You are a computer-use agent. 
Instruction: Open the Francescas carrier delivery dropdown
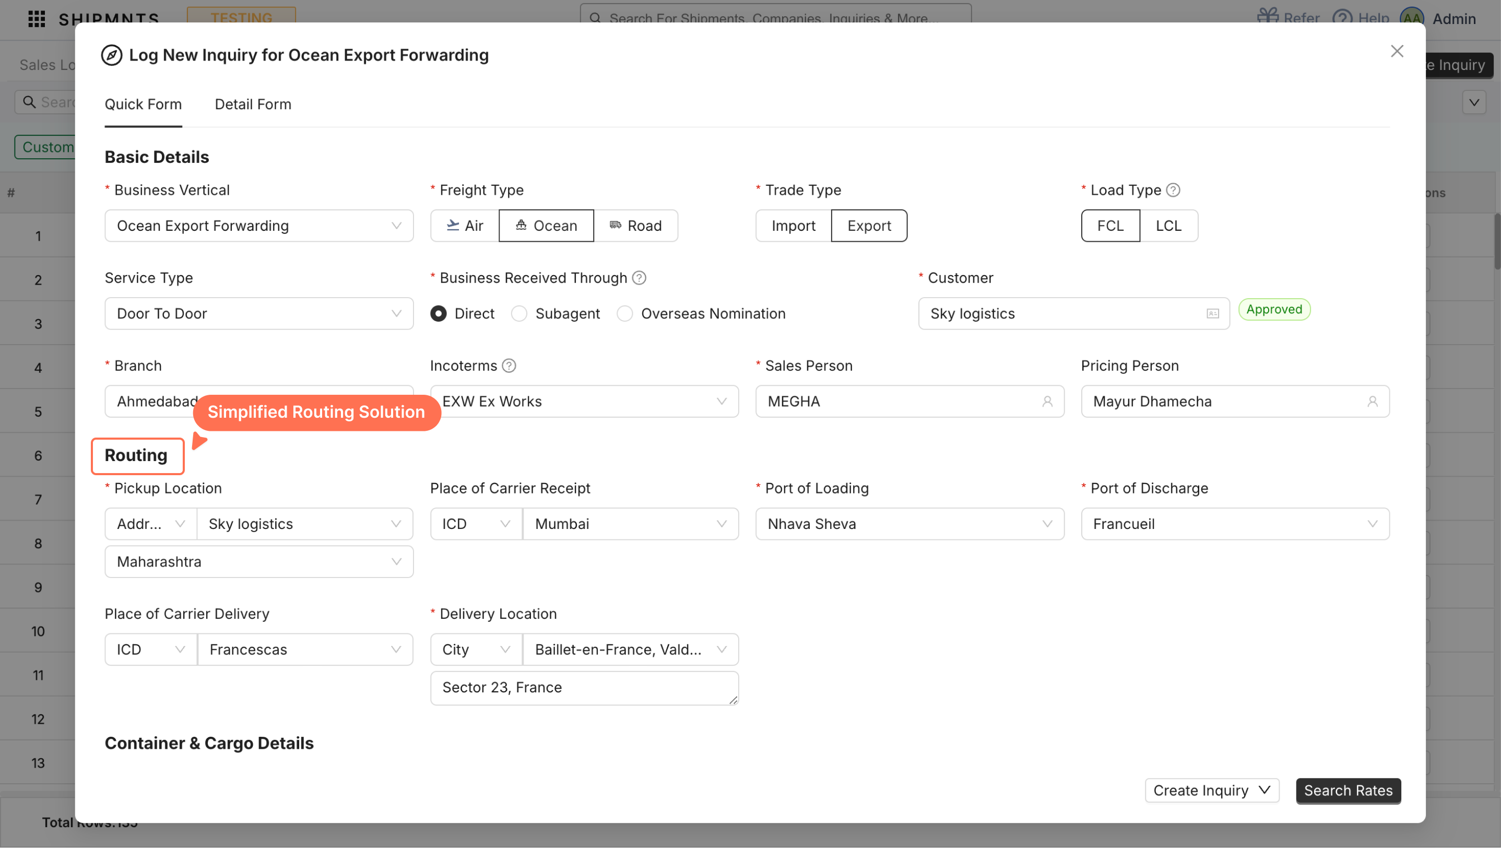point(305,650)
